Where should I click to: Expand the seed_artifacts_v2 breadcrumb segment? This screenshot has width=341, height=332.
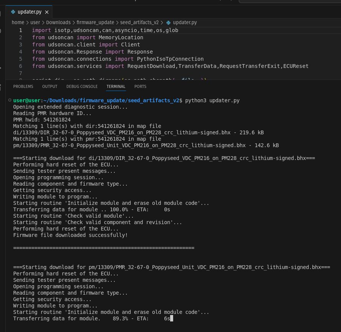click(139, 23)
